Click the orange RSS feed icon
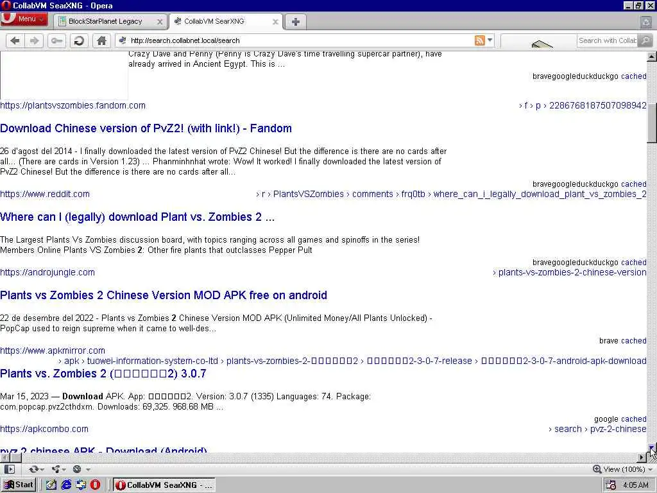 (x=479, y=40)
